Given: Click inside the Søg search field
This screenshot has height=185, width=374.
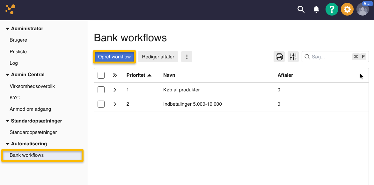Looking at the screenshot, I should pyautogui.click(x=328, y=56).
